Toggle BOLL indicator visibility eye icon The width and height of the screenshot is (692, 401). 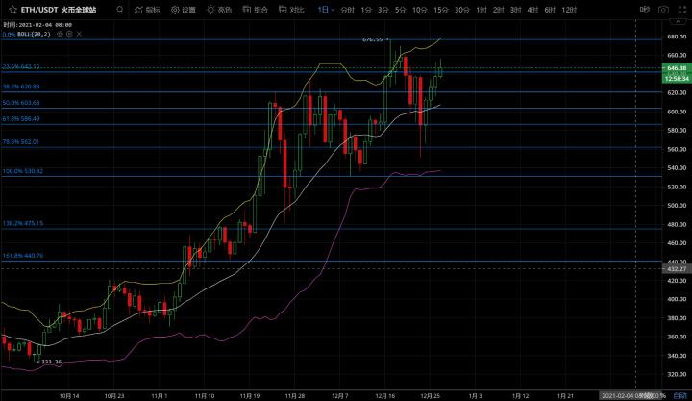click(60, 34)
